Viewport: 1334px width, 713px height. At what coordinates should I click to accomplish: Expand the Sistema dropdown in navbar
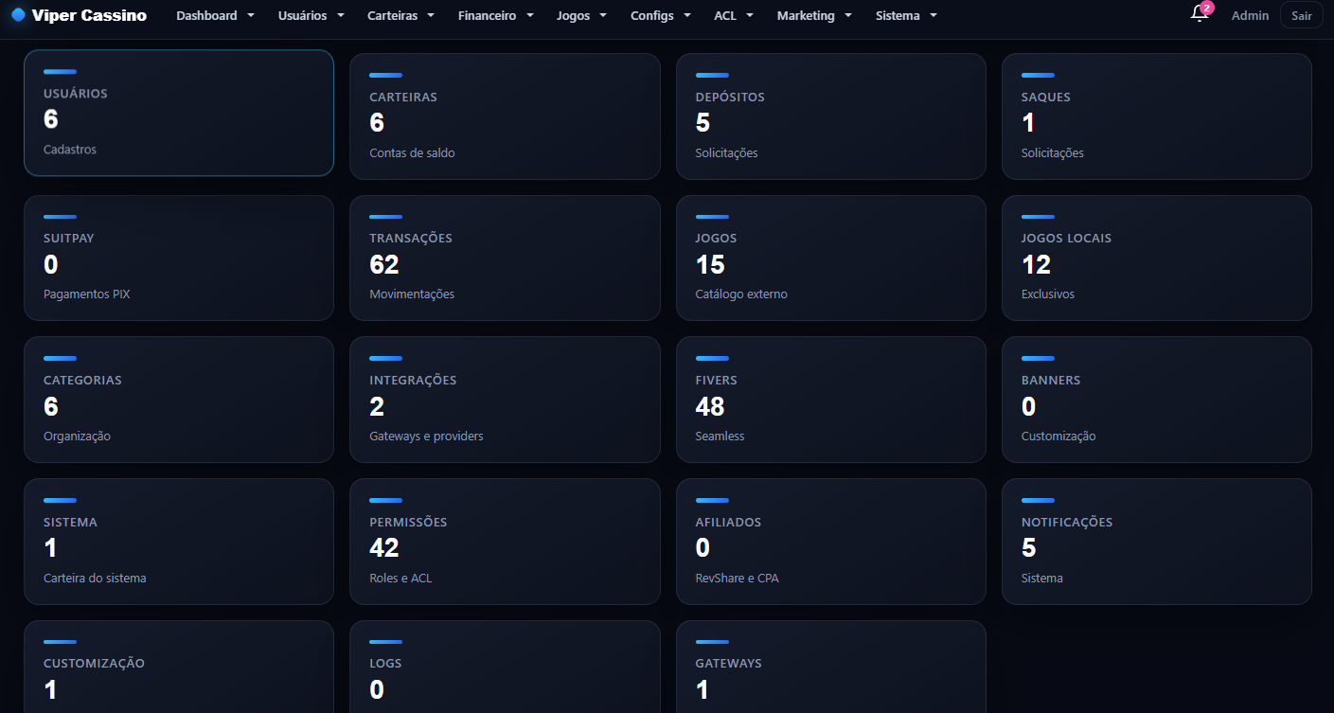click(906, 15)
